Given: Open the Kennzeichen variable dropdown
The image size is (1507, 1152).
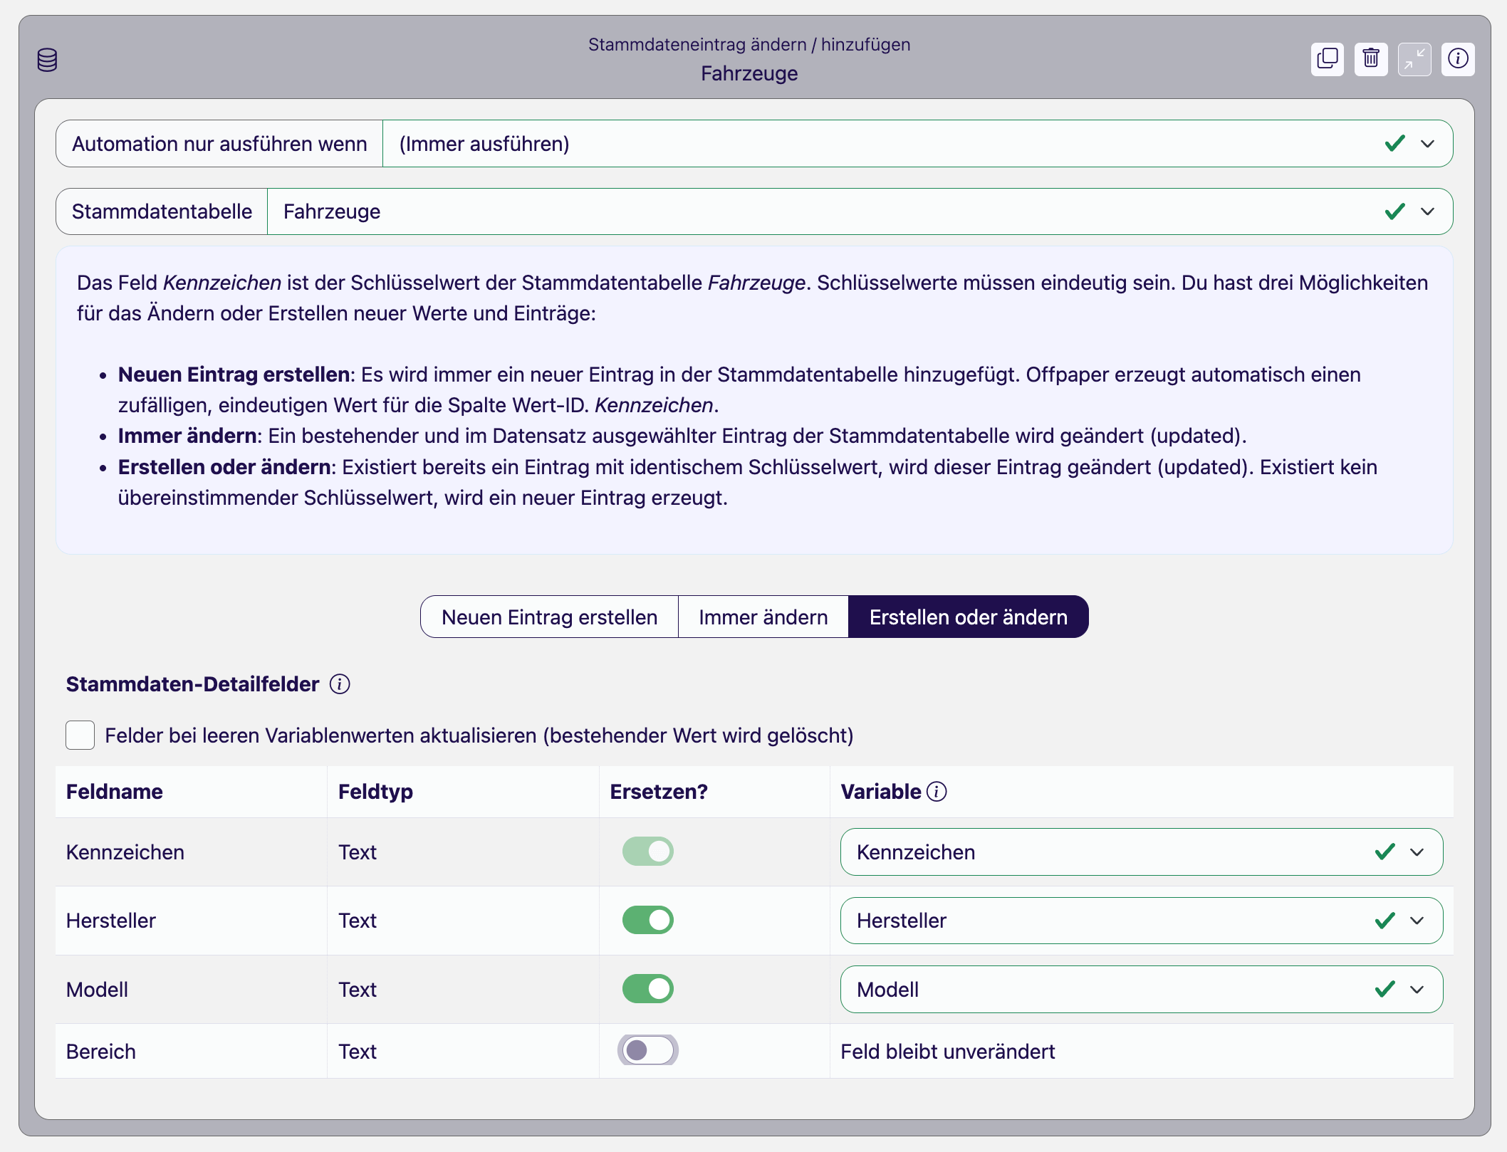Looking at the screenshot, I should pyautogui.click(x=1417, y=852).
